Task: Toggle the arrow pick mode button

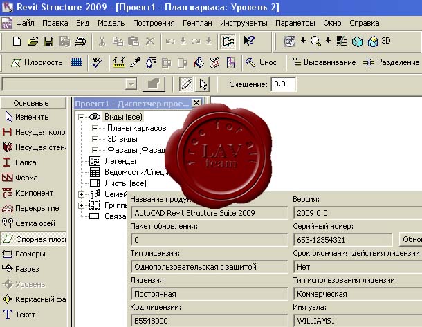Action: [x=203, y=84]
